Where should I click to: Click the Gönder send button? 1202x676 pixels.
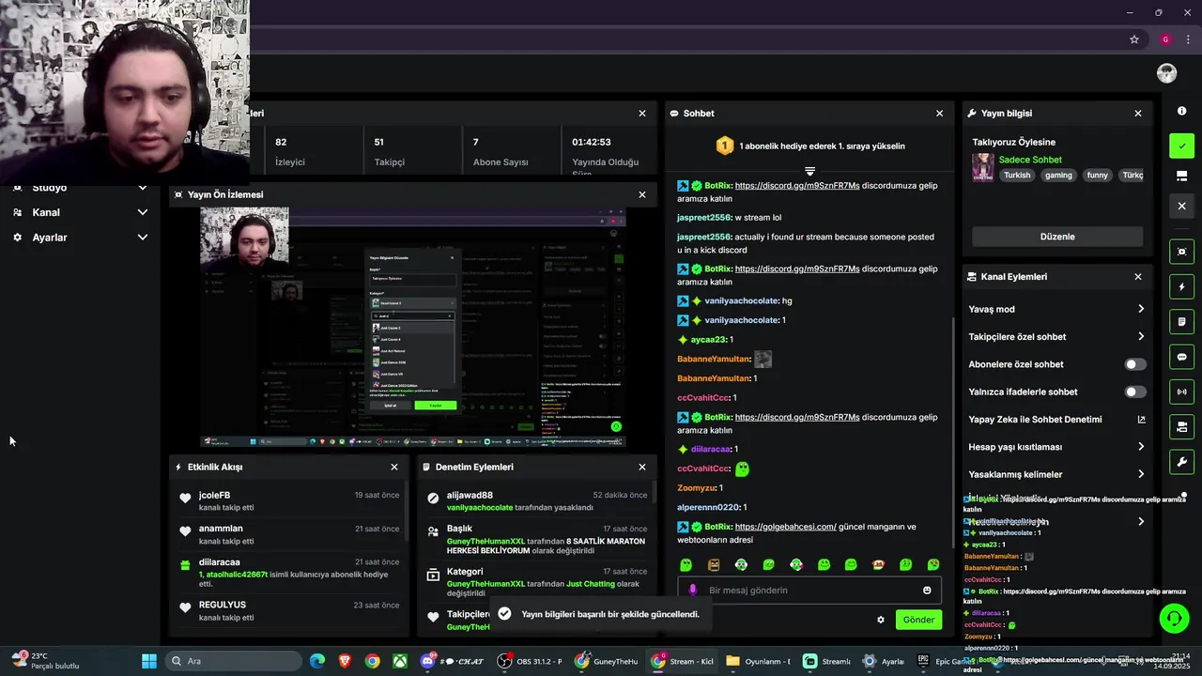[918, 620]
